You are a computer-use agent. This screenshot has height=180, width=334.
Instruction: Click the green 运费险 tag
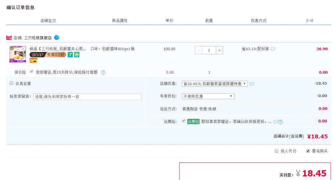pyautogui.click(x=193, y=121)
